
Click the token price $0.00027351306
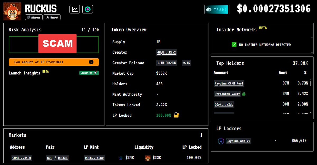click(274, 9)
